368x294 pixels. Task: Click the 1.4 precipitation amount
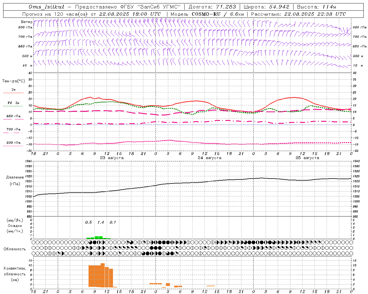(x=101, y=222)
